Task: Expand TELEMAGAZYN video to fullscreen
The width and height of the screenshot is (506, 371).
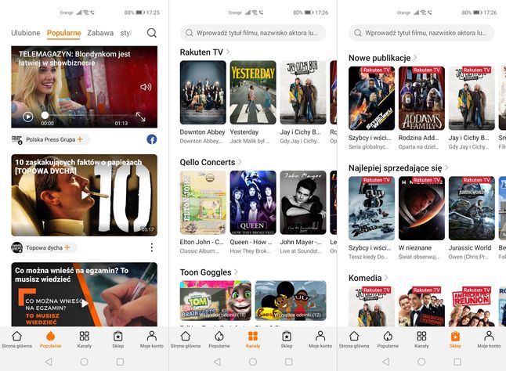Action: pyautogui.click(x=141, y=117)
